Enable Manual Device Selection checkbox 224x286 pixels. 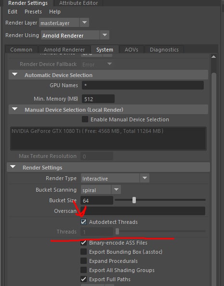85,119
